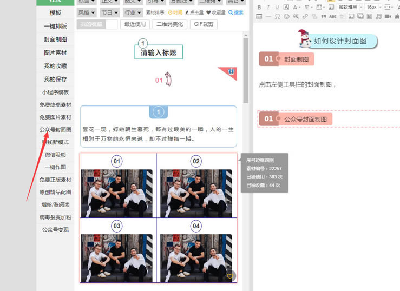Image resolution: width=400 pixels, height=291 pixels.
Task: Click the ABC spell check icon
Action: pyautogui.click(x=333, y=17)
